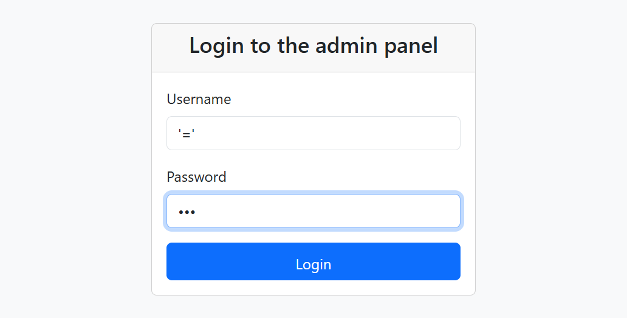Image resolution: width=627 pixels, height=318 pixels.
Task: Click the empty right side of Username field
Action: [x=400, y=133]
